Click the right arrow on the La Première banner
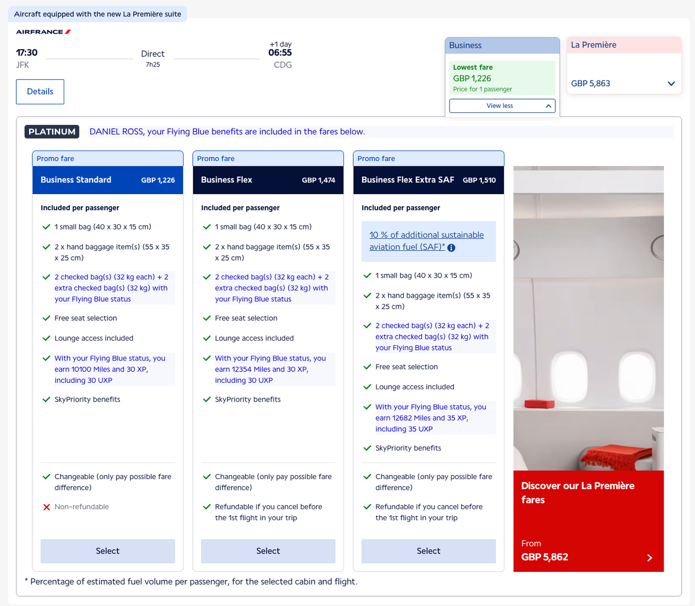The width and height of the screenshot is (695, 606). point(649,558)
